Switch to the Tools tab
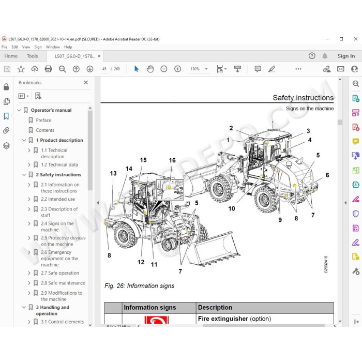This screenshot has width=362, height=362. click(32, 56)
